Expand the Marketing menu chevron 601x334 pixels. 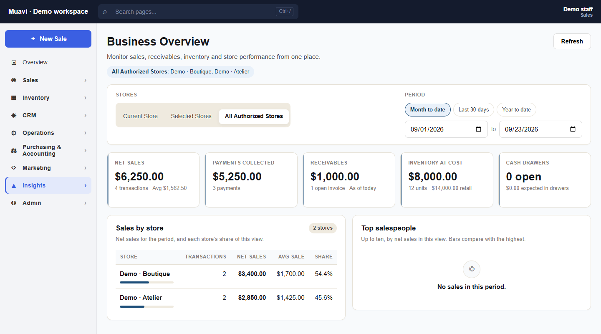(x=85, y=168)
